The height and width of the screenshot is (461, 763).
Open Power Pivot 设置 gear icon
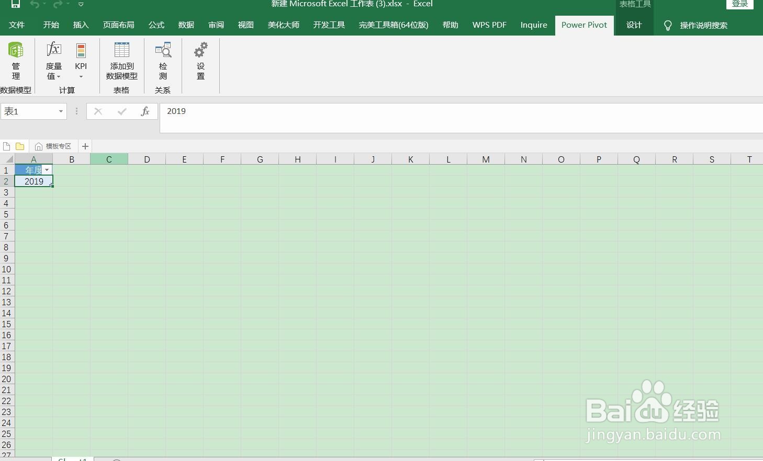coord(200,50)
